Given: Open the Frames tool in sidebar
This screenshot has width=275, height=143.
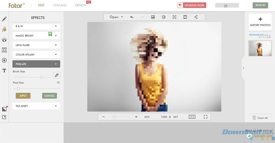Looking at the screenshot, I should point(4,50).
